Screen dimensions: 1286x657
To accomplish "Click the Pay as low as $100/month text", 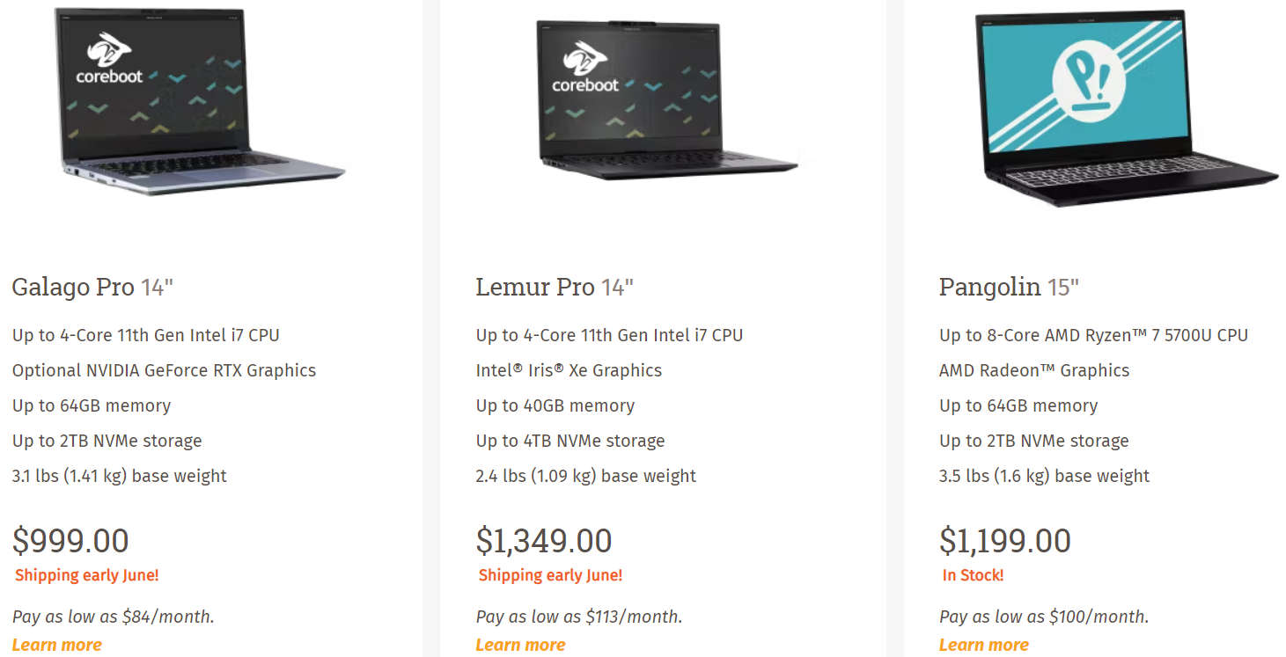I will click(x=1044, y=617).
